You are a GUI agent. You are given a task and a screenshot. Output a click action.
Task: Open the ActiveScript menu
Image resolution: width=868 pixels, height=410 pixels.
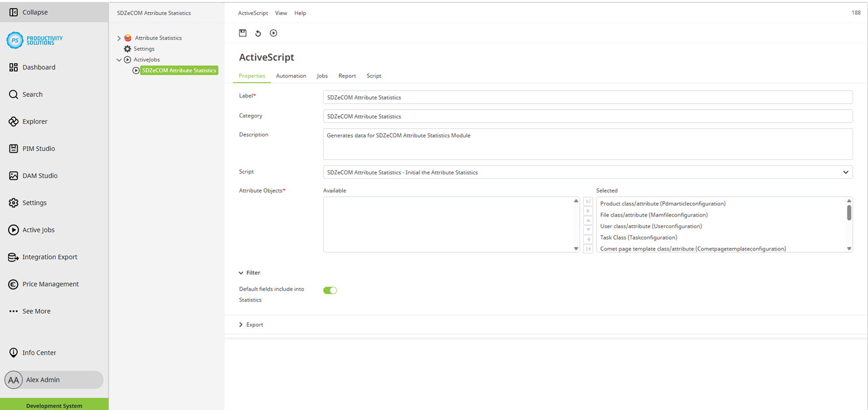click(253, 13)
